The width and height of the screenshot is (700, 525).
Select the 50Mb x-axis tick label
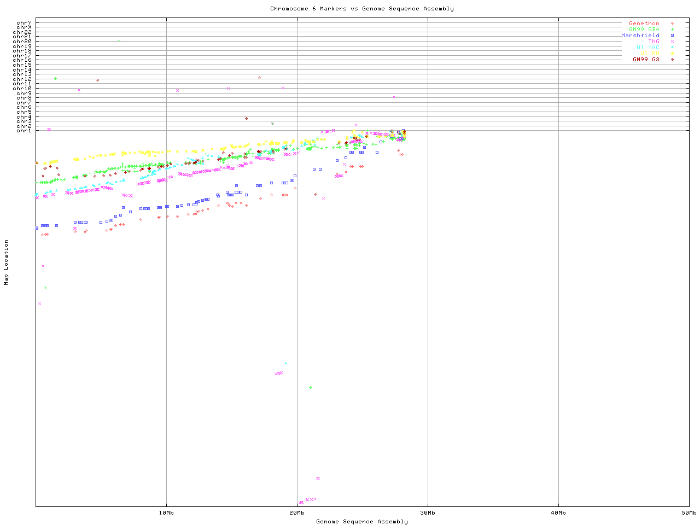pos(689,513)
